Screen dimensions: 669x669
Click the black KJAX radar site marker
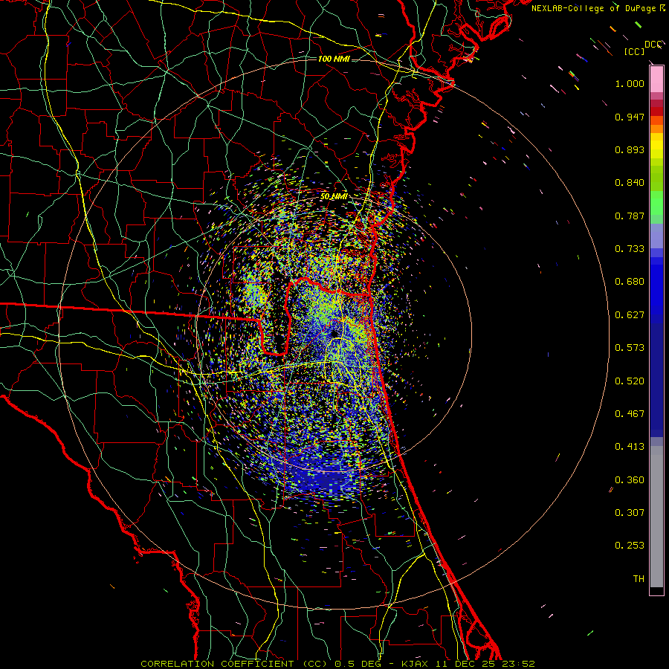334,333
